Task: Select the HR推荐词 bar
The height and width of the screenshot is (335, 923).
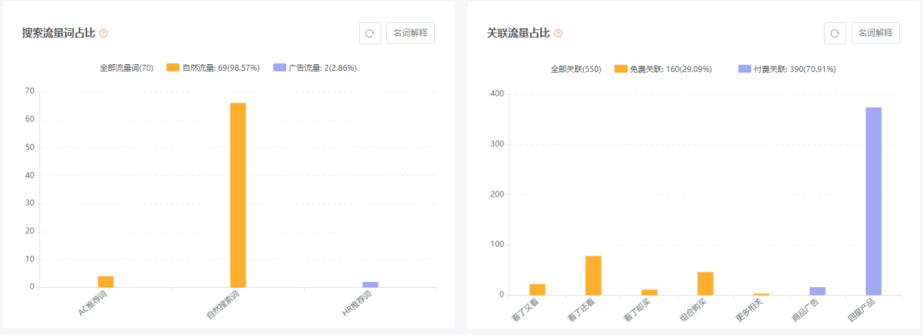Action: (x=370, y=285)
